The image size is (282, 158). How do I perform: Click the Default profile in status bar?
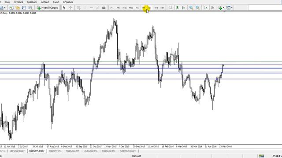click(136, 156)
